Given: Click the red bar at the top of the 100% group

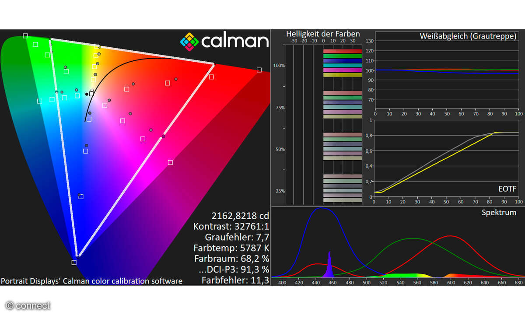Looking at the screenshot, I should pyautogui.click(x=342, y=51).
